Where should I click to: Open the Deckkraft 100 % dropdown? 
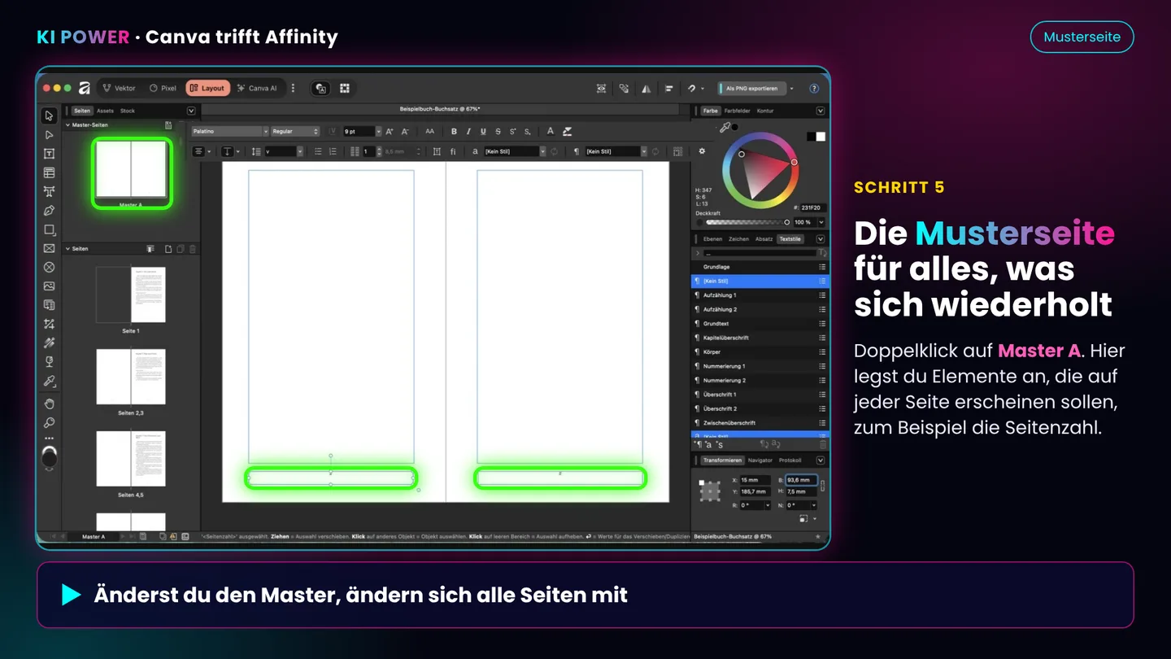pos(821,222)
